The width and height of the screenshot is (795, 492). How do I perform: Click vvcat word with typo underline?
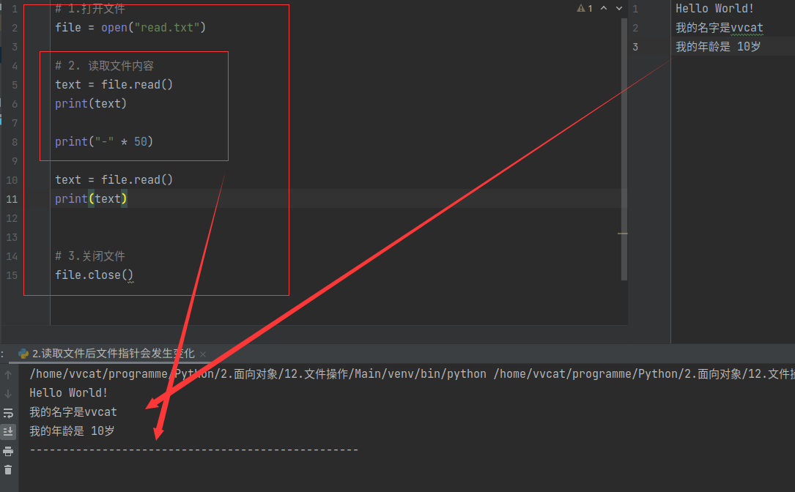pos(747,28)
